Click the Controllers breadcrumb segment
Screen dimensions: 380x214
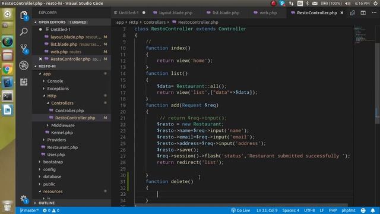(x=154, y=22)
